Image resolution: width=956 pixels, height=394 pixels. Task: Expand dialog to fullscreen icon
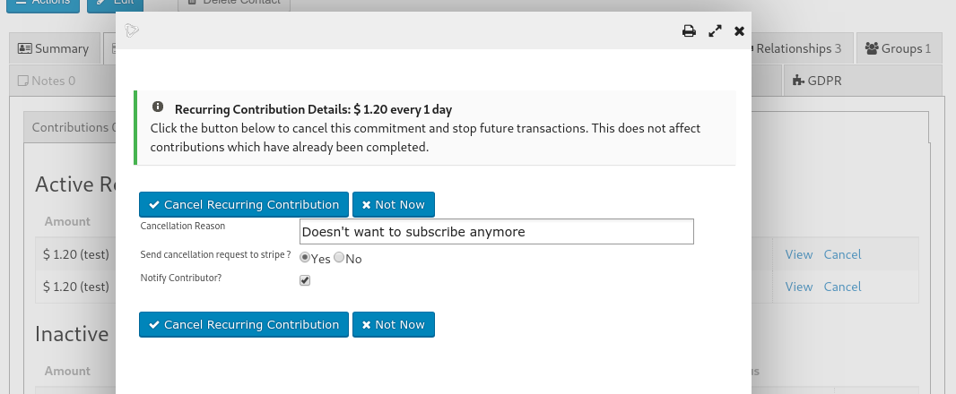pos(715,30)
